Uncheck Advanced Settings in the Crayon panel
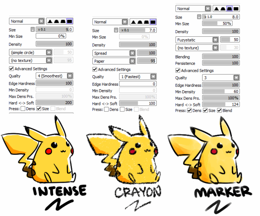260x216 pixels. click(95, 69)
